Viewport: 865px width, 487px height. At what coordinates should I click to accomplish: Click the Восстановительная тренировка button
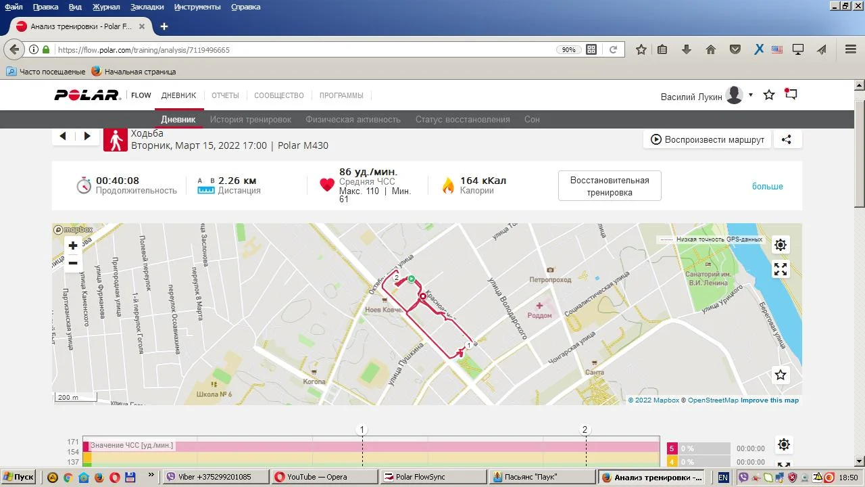click(x=610, y=186)
